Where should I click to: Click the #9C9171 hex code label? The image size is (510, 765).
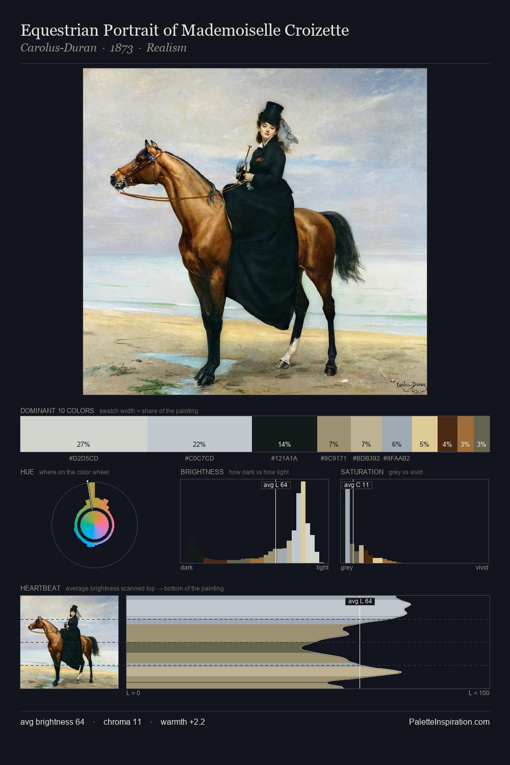coord(334,458)
